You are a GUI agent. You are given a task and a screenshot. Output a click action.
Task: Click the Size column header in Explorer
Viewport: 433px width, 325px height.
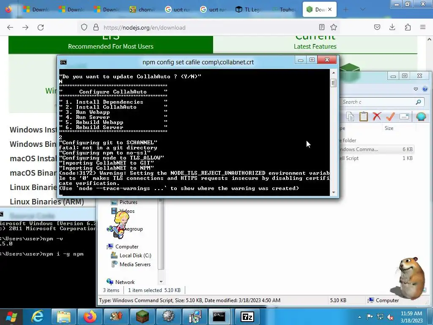389,128
